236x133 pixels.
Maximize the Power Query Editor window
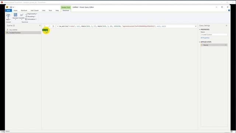222,7
